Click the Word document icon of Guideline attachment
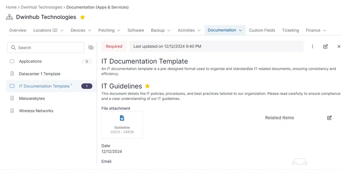 click(x=122, y=118)
